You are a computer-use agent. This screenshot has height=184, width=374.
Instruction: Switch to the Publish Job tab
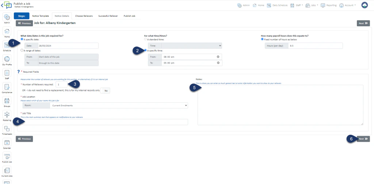[x=129, y=16]
